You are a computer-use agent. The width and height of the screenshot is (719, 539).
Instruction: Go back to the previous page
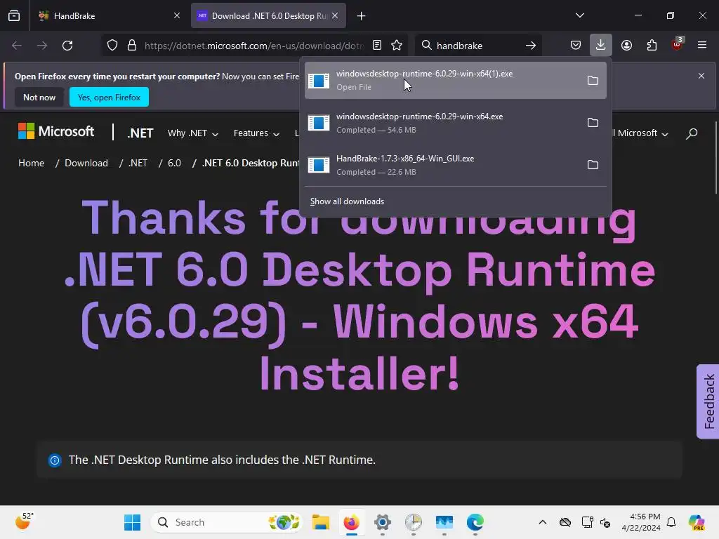click(17, 46)
